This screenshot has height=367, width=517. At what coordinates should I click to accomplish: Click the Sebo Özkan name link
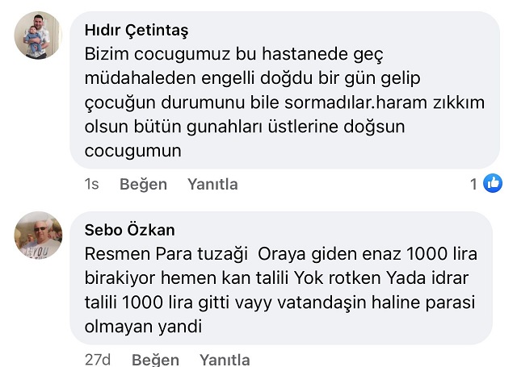tap(129, 230)
